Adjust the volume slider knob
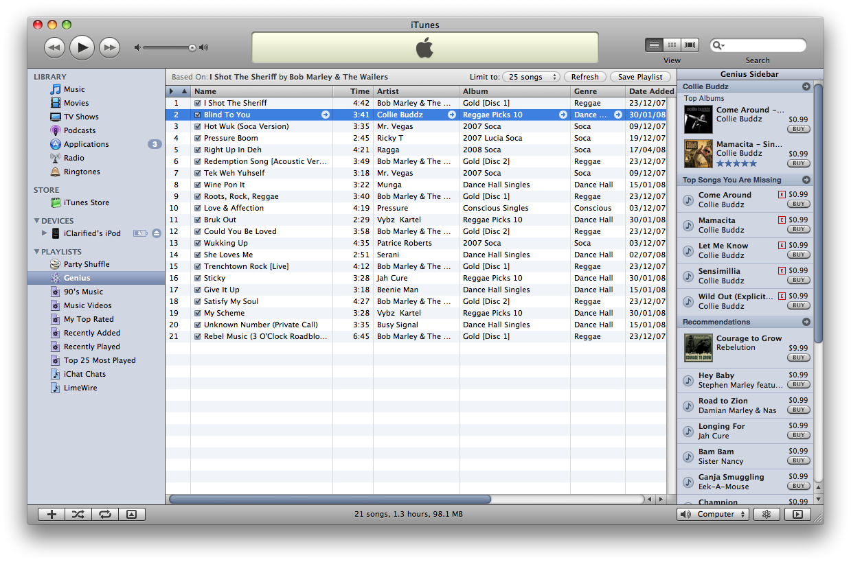 192,48
